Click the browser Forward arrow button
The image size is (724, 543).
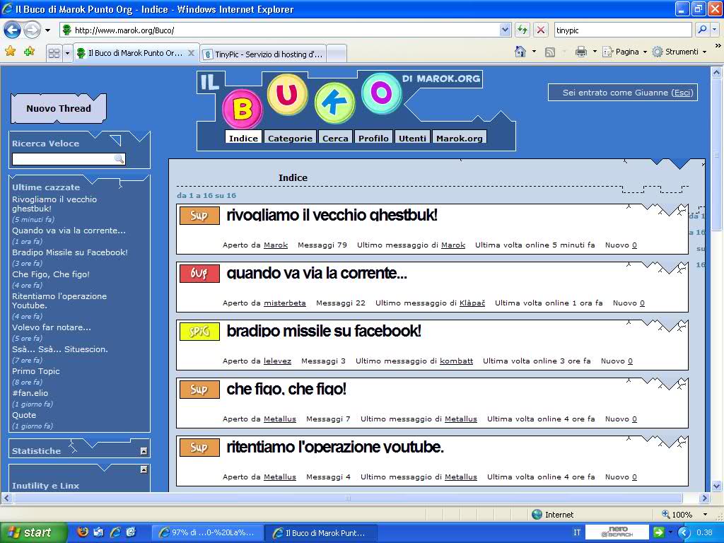pyautogui.click(x=32, y=30)
